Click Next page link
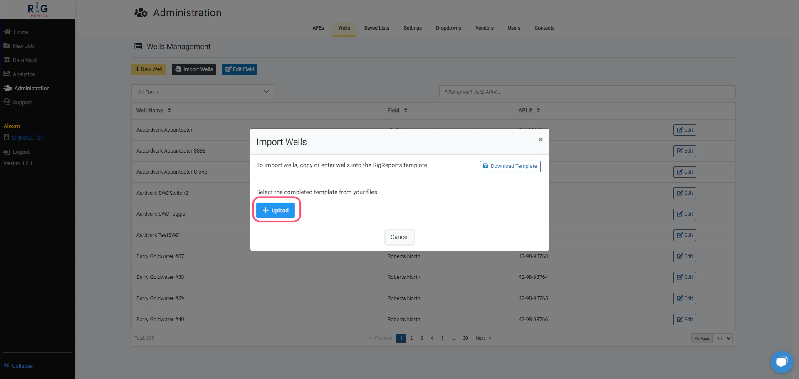Viewport: 799px width, 379px height. point(483,338)
